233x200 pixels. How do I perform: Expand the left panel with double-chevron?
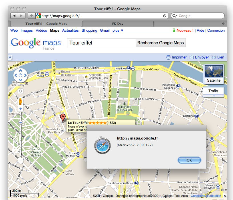point(10,57)
